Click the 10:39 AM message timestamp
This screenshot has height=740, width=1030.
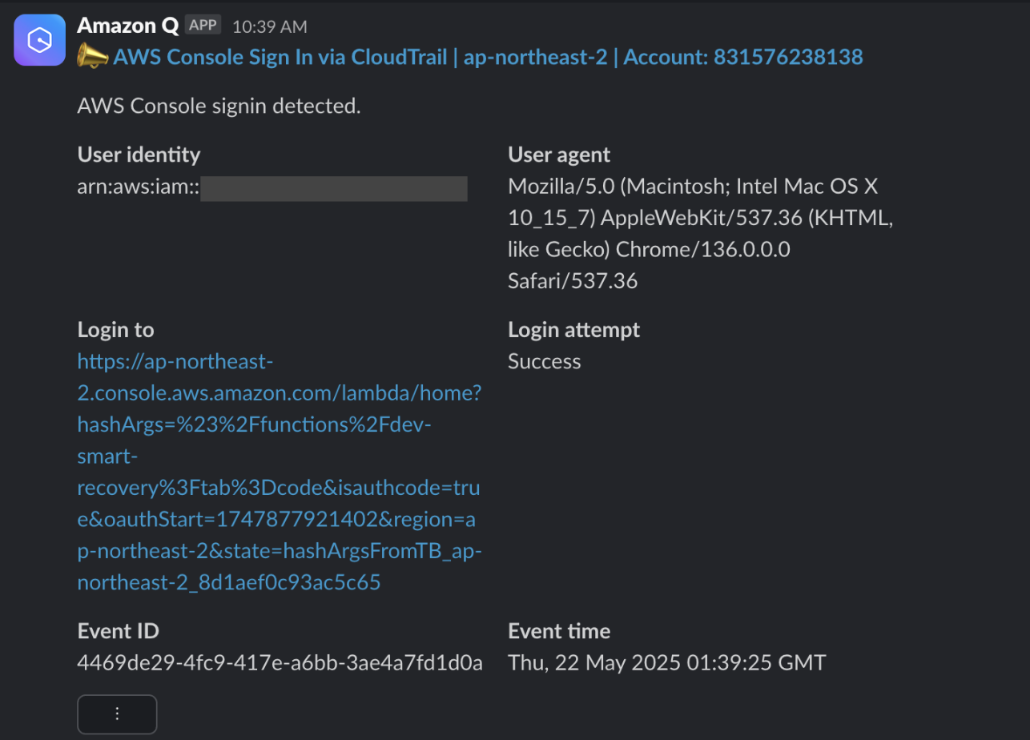270,26
